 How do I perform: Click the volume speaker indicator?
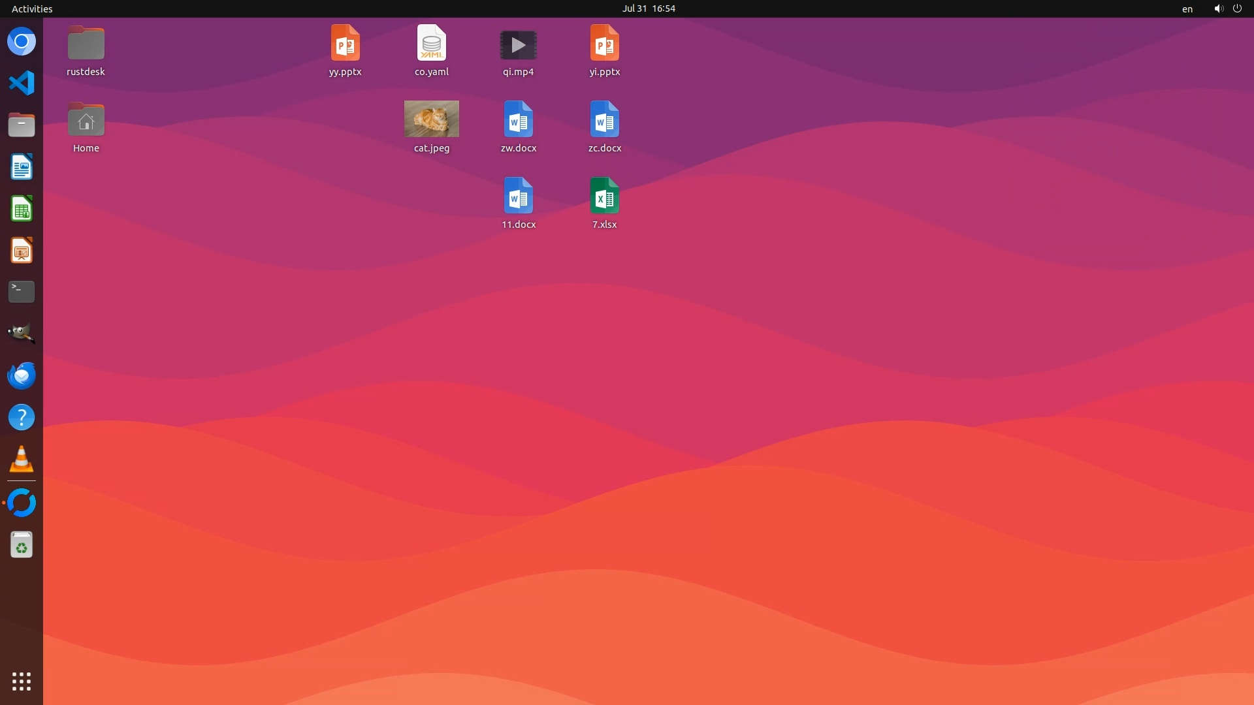click(1218, 8)
